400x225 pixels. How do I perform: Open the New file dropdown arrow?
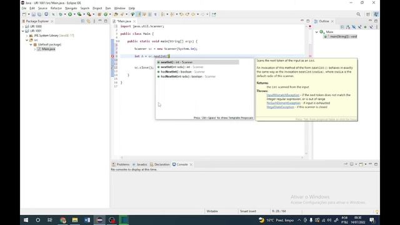click(x=29, y=14)
